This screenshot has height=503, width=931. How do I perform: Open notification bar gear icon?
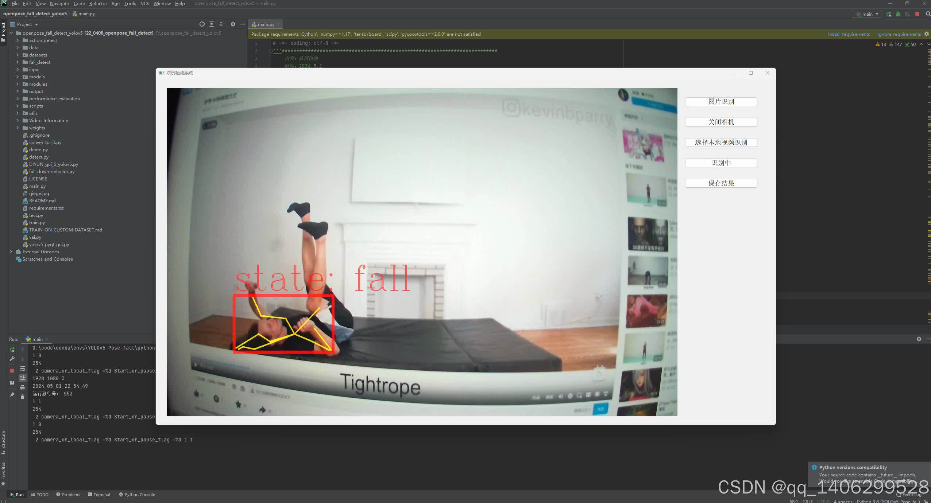(927, 34)
